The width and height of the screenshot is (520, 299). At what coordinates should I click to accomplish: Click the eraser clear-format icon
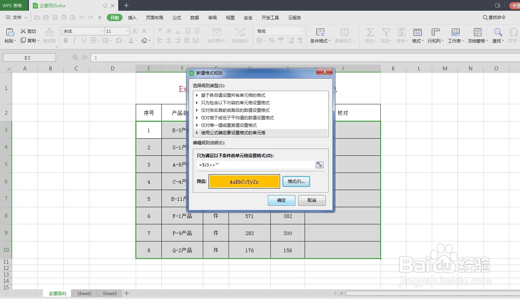144,41
